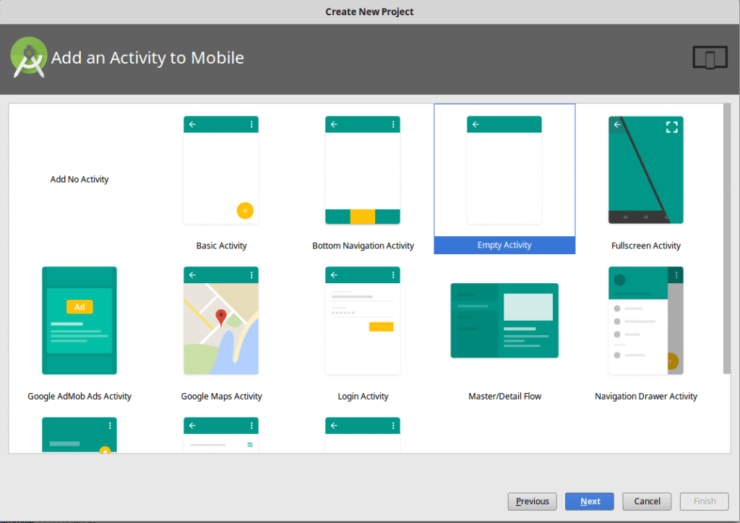
Task: Select the Google Maps Activity template
Action: click(x=221, y=320)
